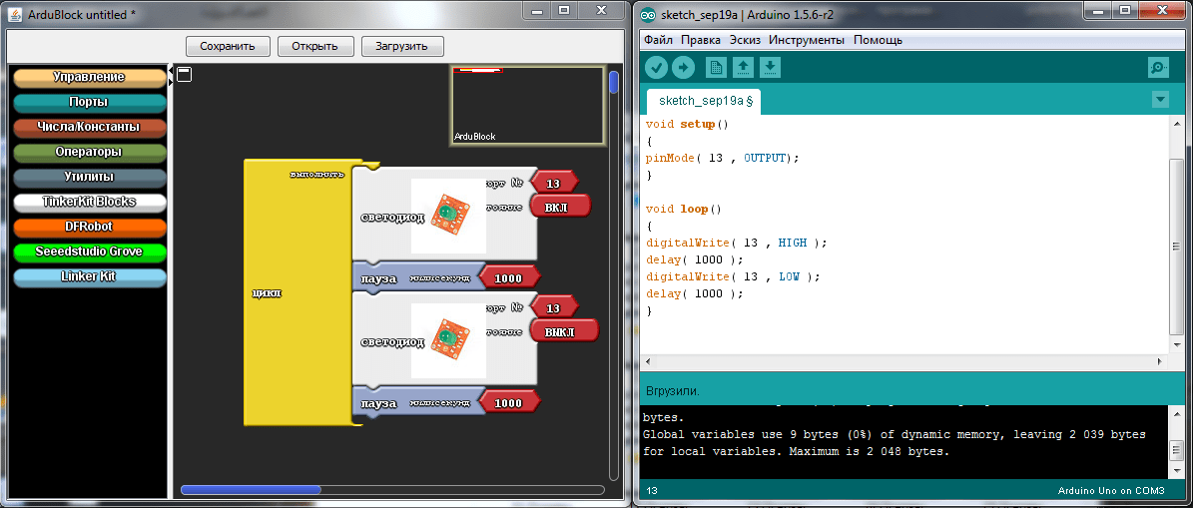Click the first LED block image

[x=448, y=215]
